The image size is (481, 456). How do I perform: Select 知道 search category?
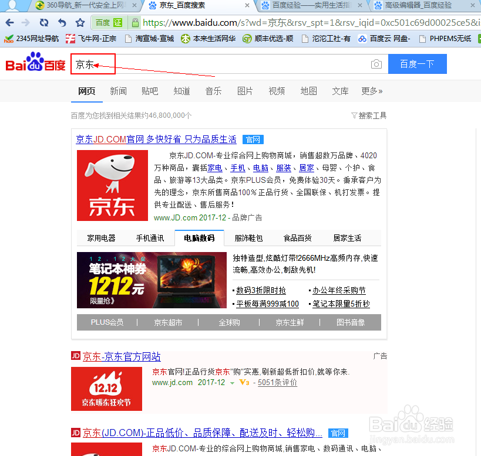click(x=181, y=91)
